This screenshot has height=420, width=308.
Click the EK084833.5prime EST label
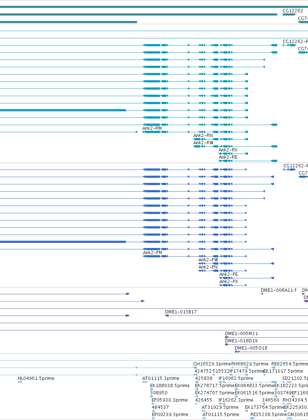[254, 386]
